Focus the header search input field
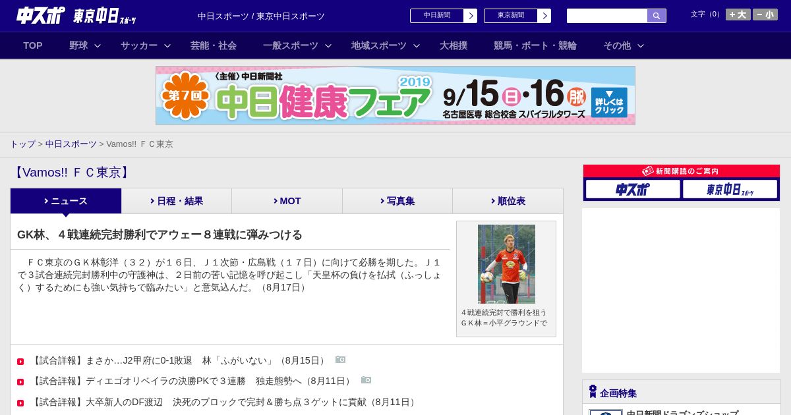The image size is (791, 415). pyautogui.click(x=607, y=16)
